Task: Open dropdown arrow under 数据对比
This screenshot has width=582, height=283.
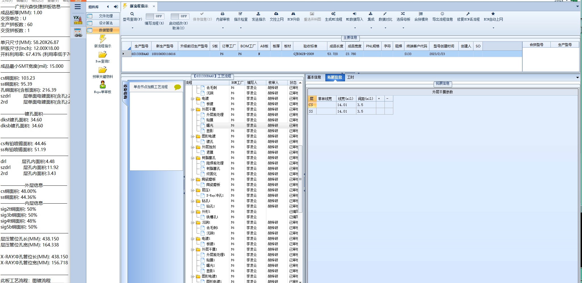Action: point(385,28)
